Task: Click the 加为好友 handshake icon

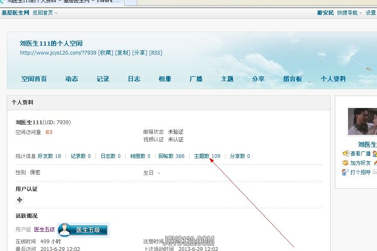Action: click(345, 163)
